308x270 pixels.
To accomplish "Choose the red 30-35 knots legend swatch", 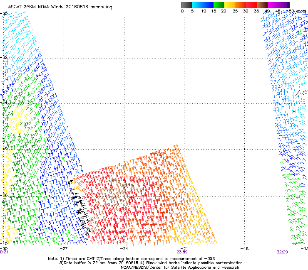I will 251,5.
